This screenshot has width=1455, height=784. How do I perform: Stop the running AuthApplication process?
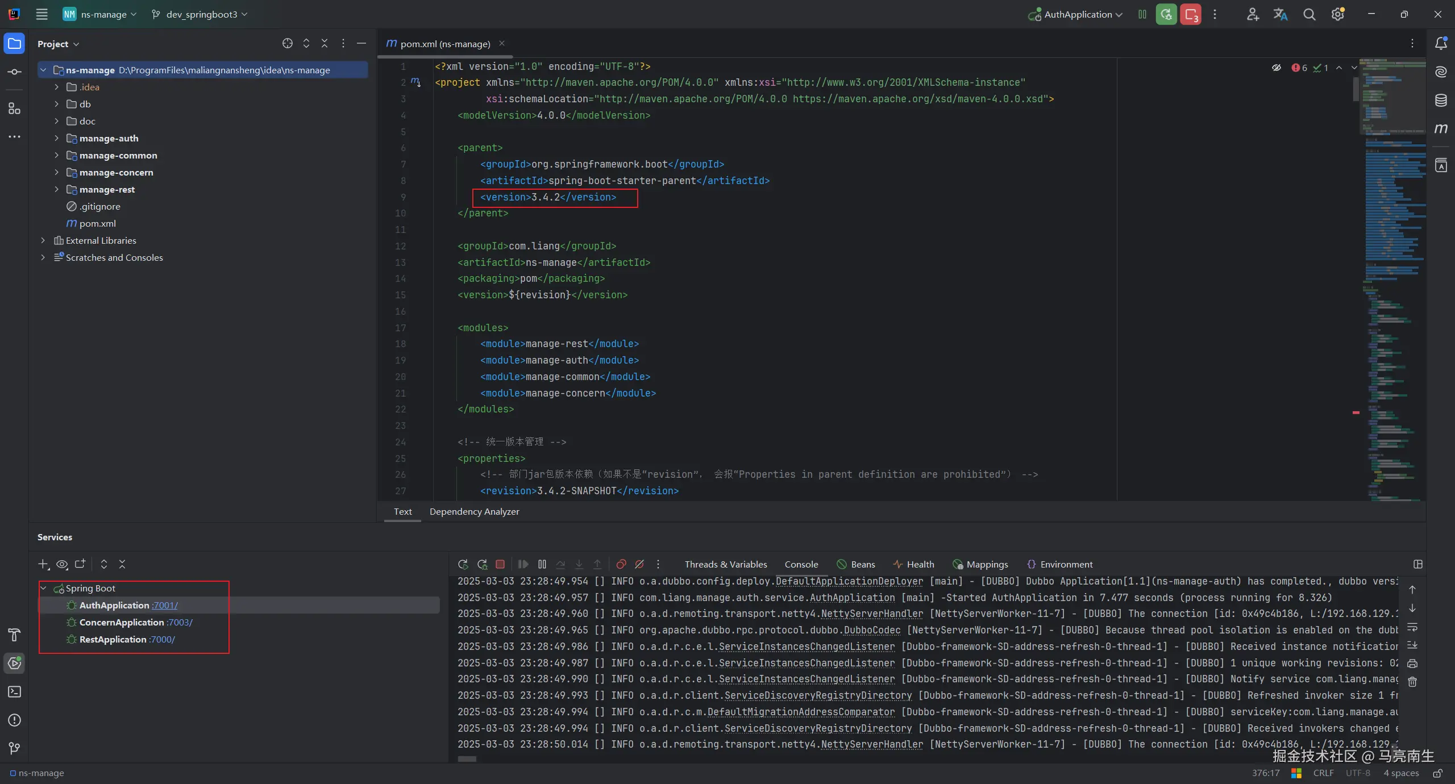pyautogui.click(x=500, y=564)
